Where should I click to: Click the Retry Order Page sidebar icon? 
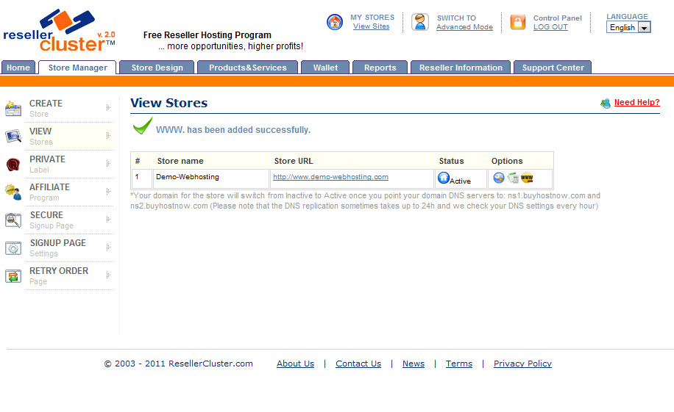tap(13, 276)
